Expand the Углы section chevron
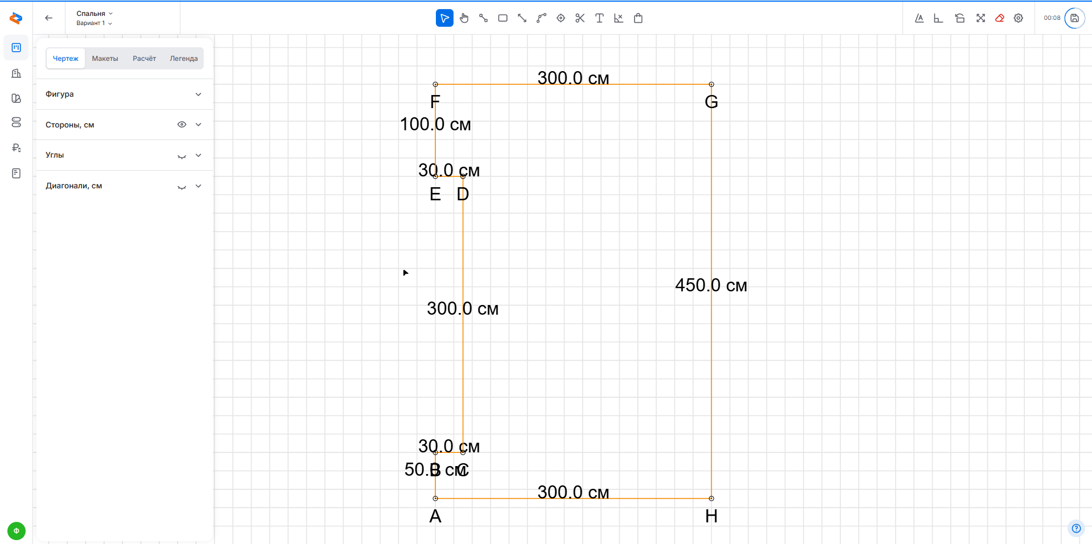The width and height of the screenshot is (1092, 544). (x=198, y=155)
